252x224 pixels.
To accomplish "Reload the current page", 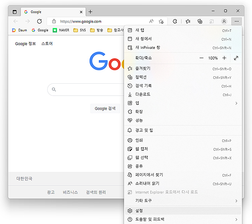I will point(40,21).
